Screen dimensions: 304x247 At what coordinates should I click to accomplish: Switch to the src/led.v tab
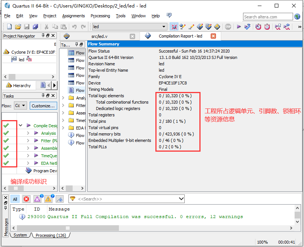point(99,36)
